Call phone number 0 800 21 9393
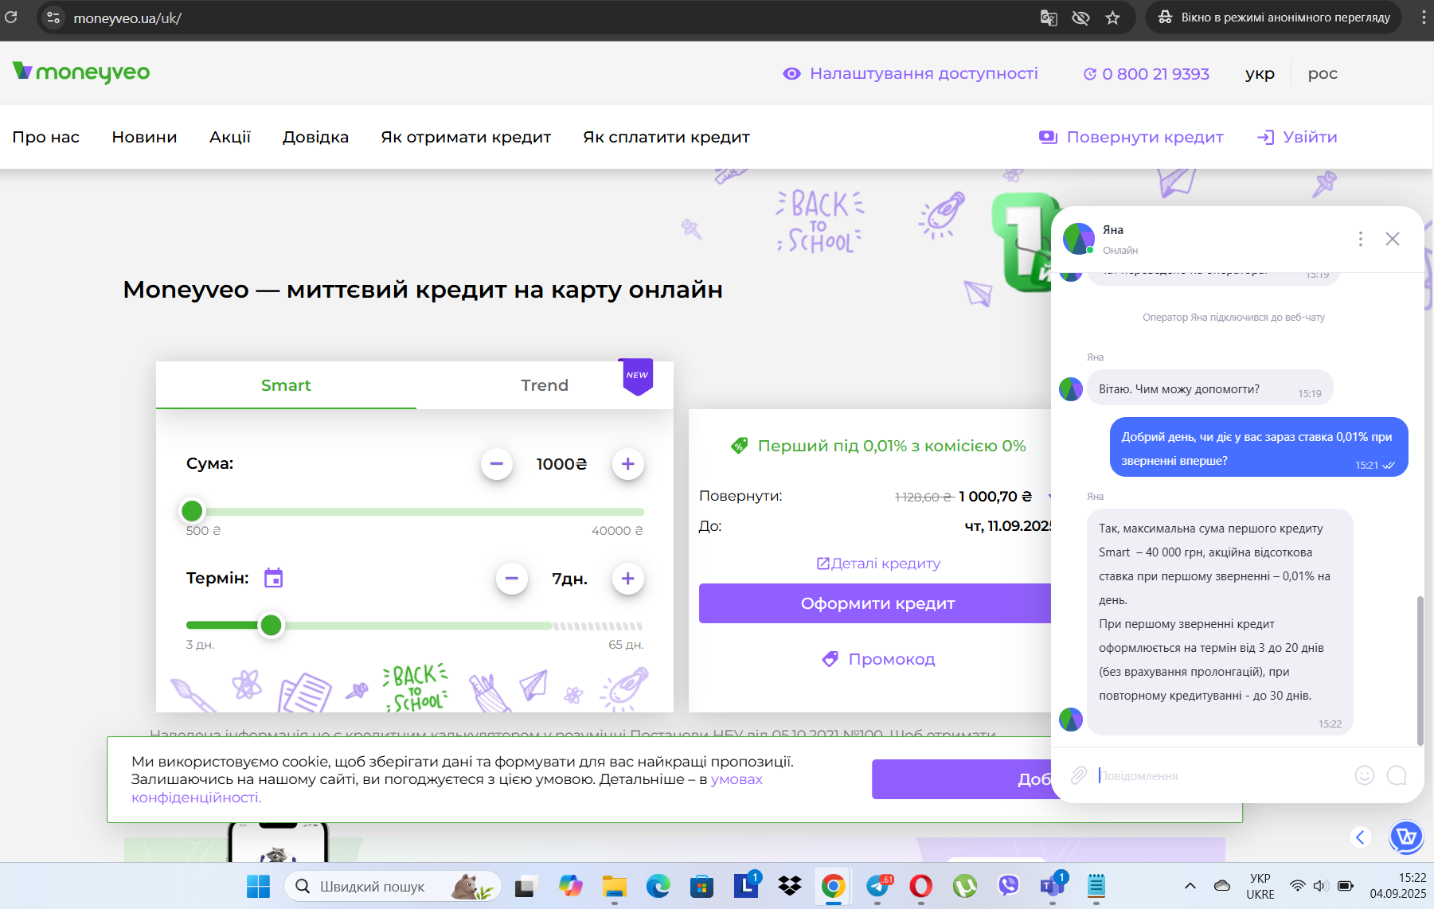This screenshot has width=1434, height=909. click(1146, 74)
